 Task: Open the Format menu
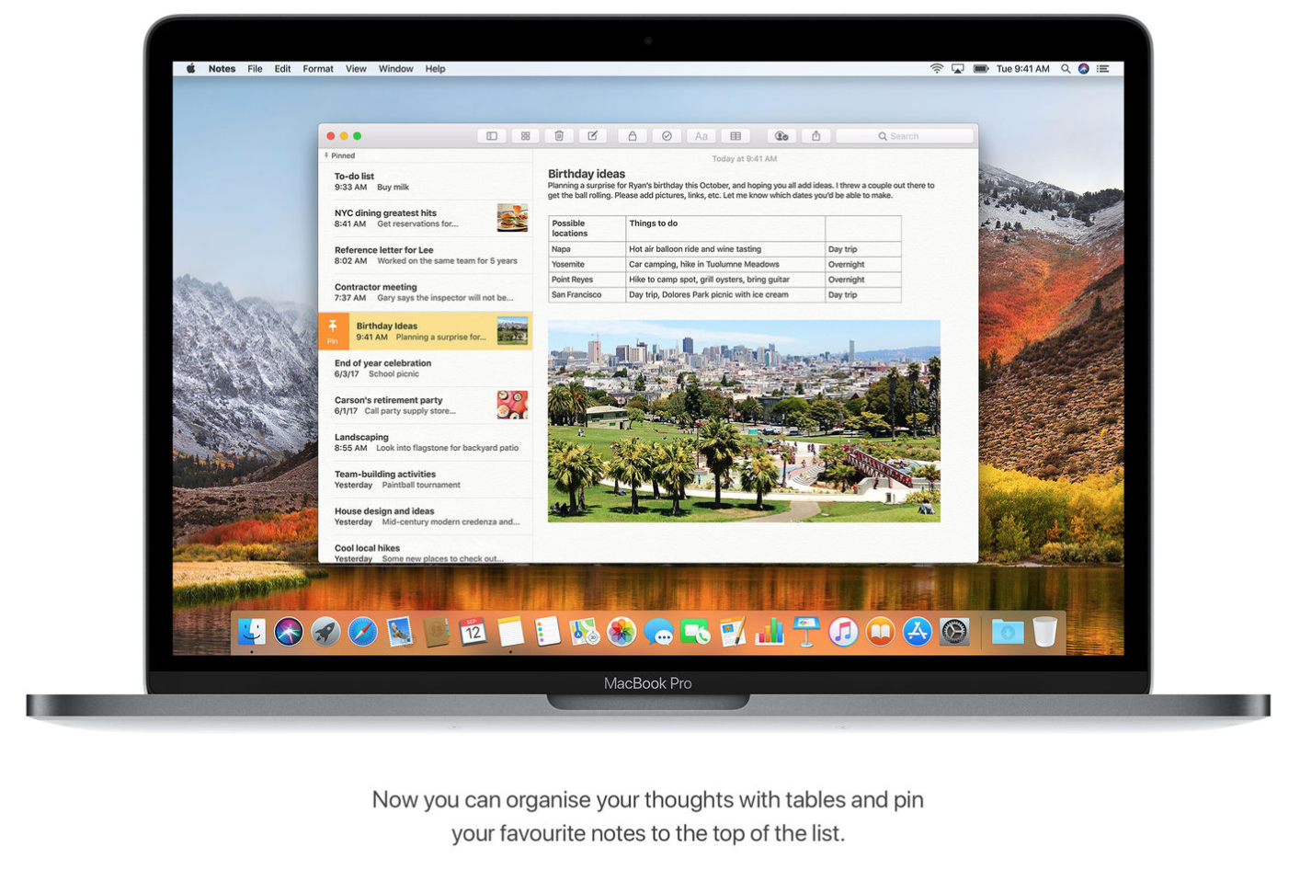[x=318, y=68]
